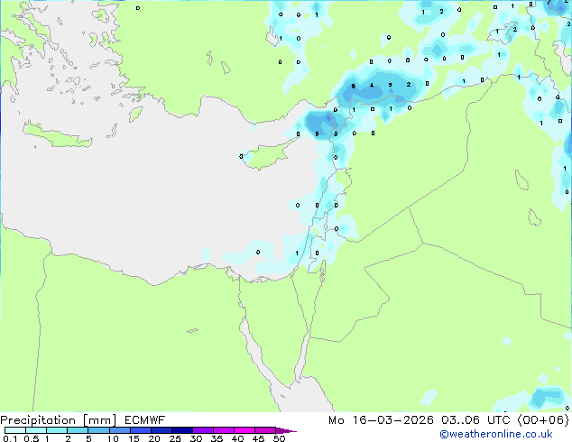Click the island of Cyprus on map
The image size is (572, 442).
[268, 156]
